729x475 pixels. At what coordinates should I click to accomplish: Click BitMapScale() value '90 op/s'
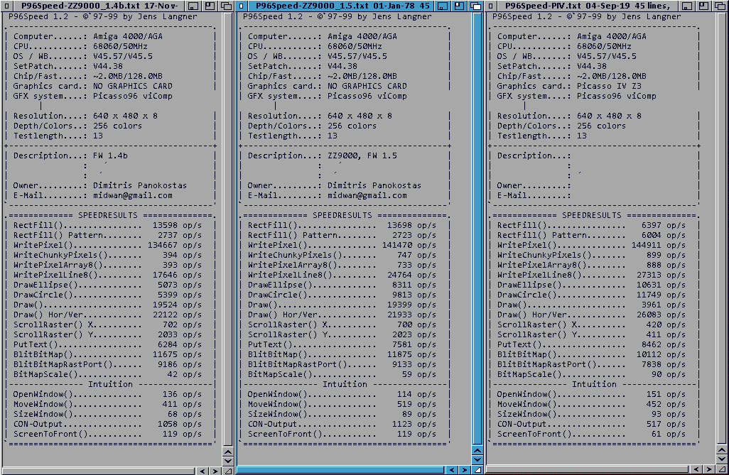click(x=669, y=375)
